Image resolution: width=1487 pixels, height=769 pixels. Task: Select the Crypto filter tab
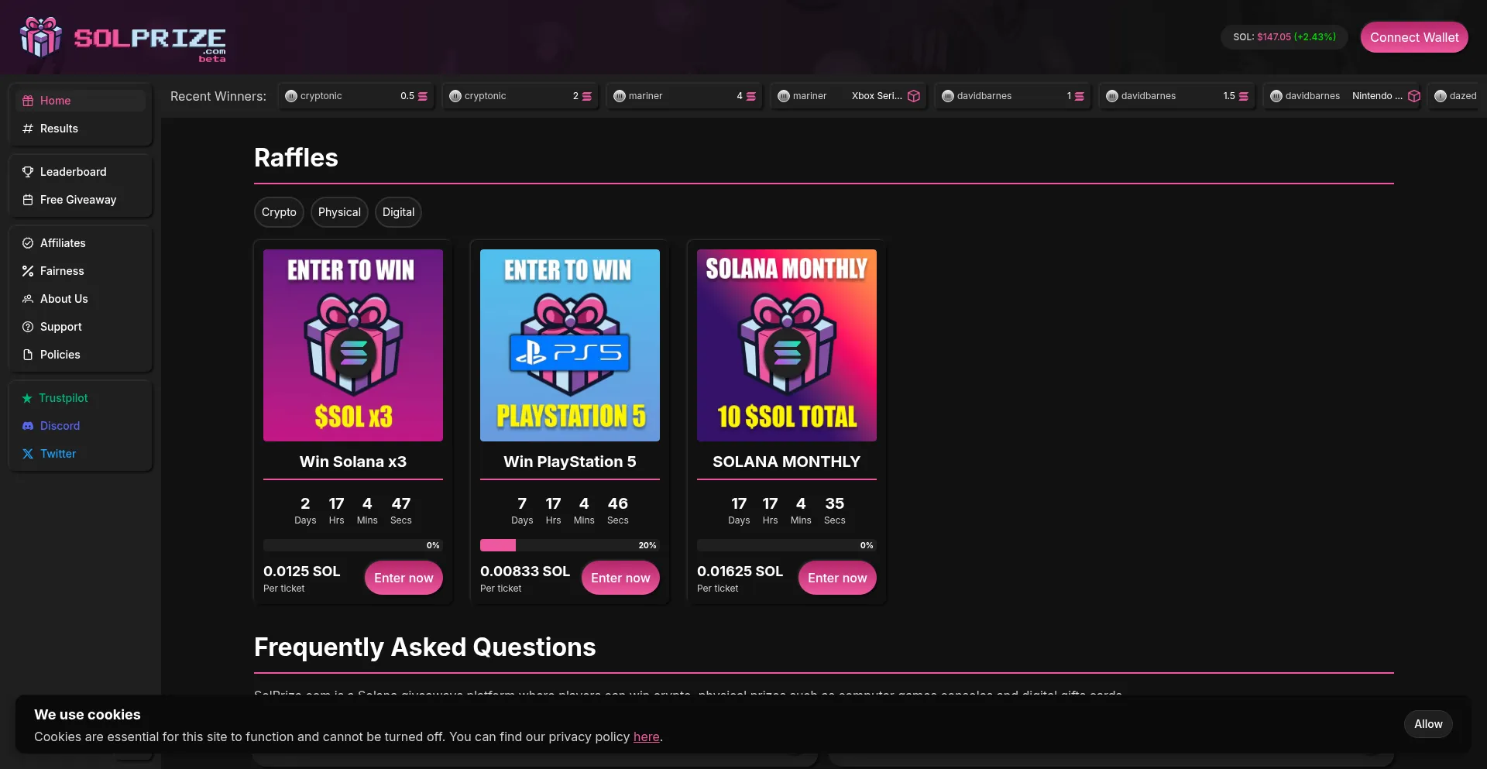click(x=279, y=211)
